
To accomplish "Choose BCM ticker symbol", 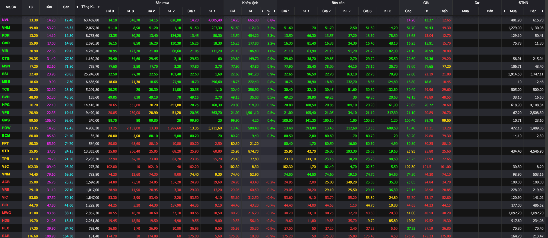I will (x=6, y=136).
